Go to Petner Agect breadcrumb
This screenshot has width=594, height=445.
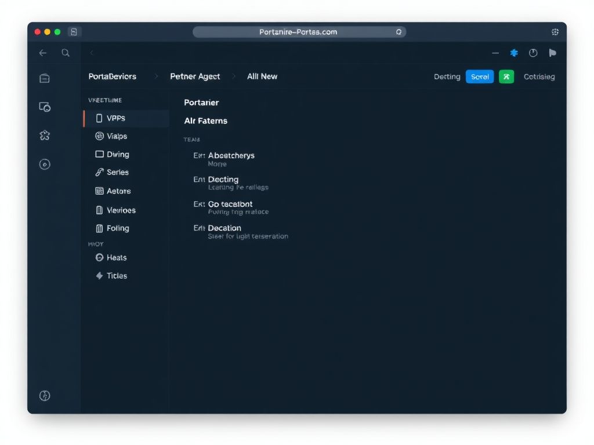(x=195, y=76)
